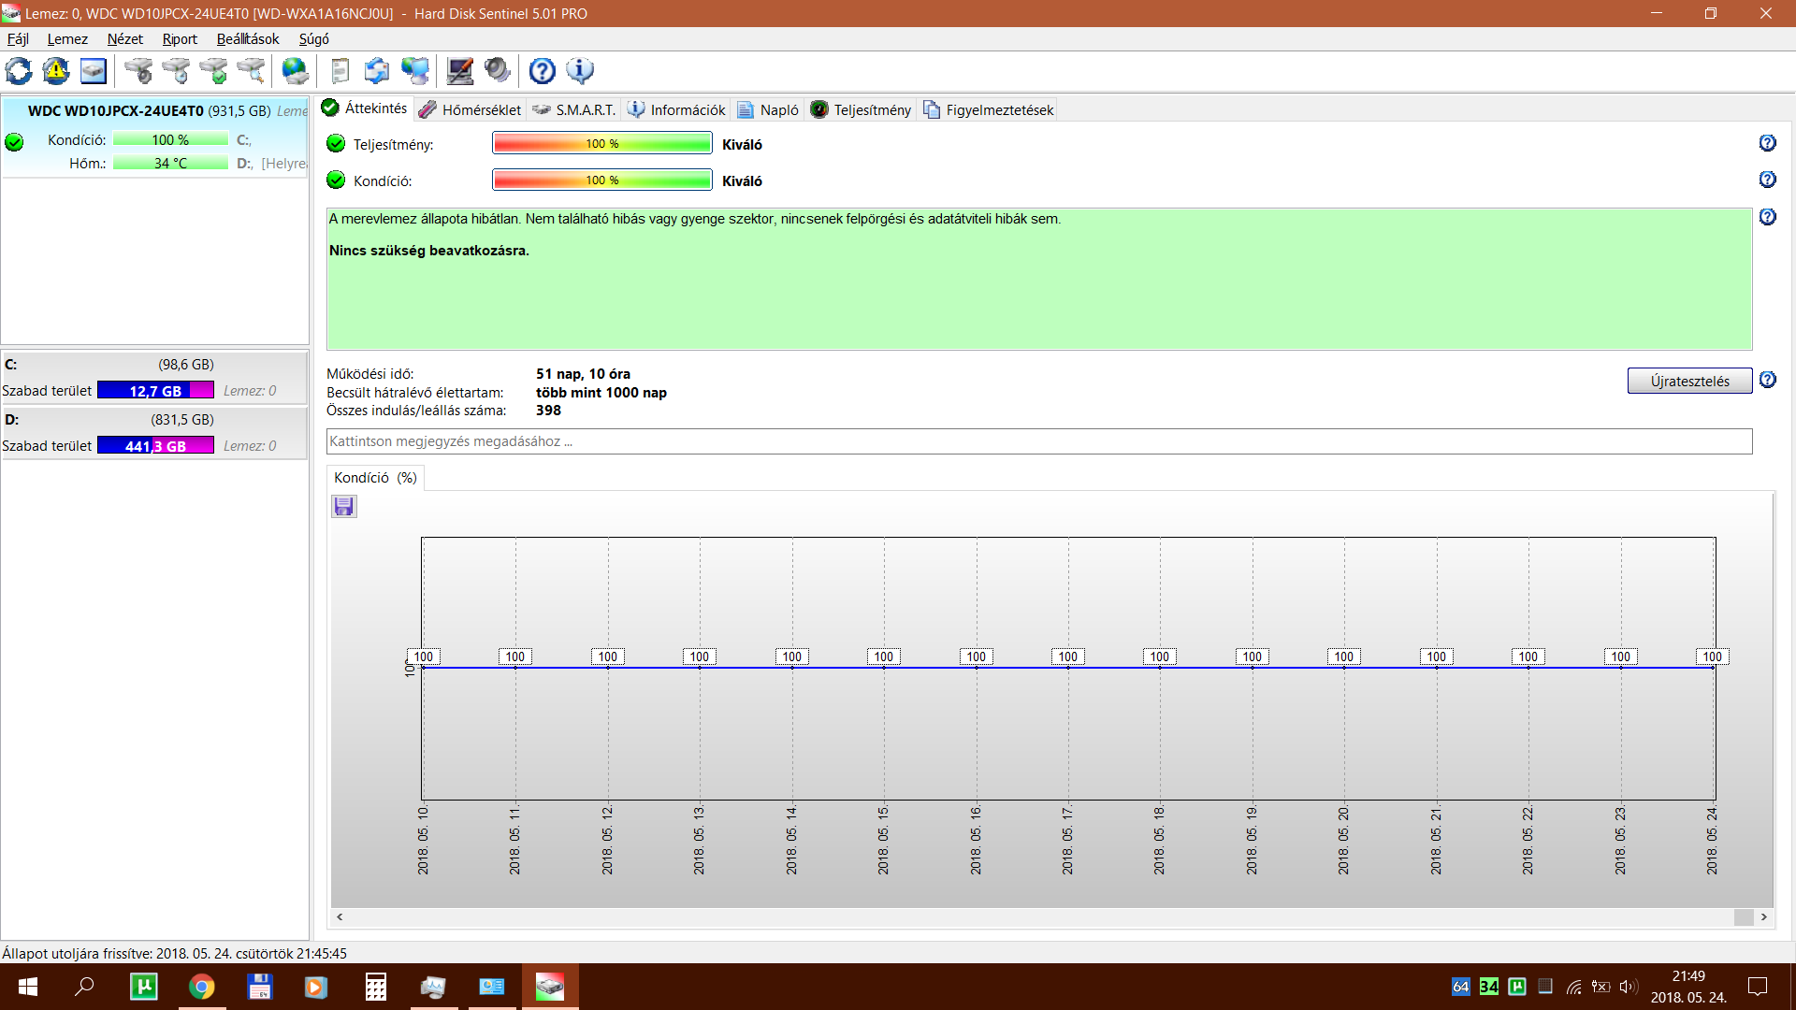
Task: Click the monitor with screwdriver configuration icon
Action: tap(459, 71)
